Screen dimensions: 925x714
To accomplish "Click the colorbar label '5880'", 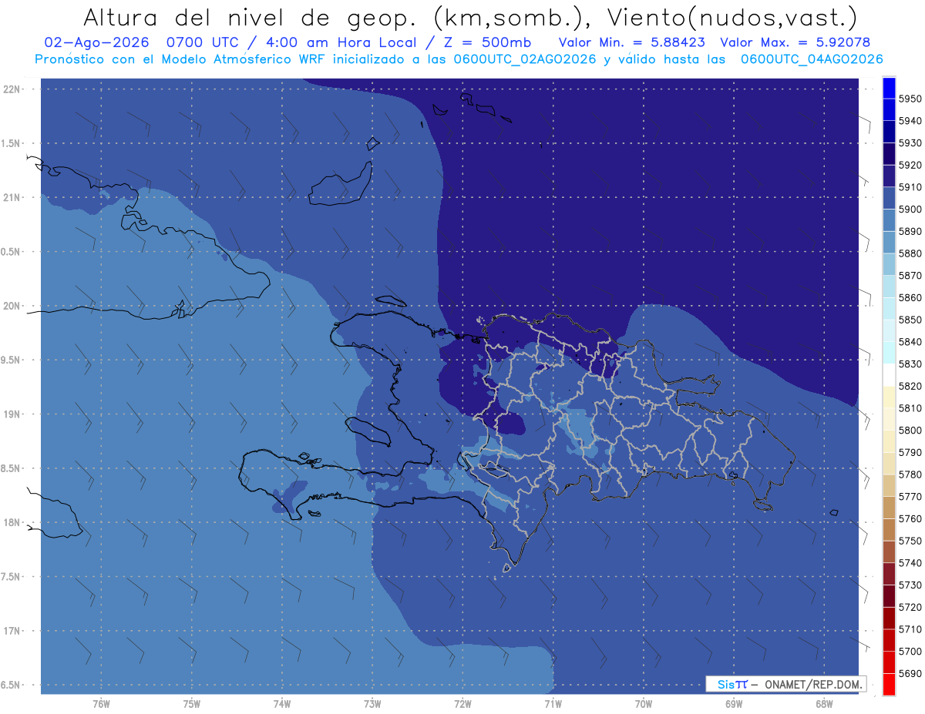I will (910, 253).
